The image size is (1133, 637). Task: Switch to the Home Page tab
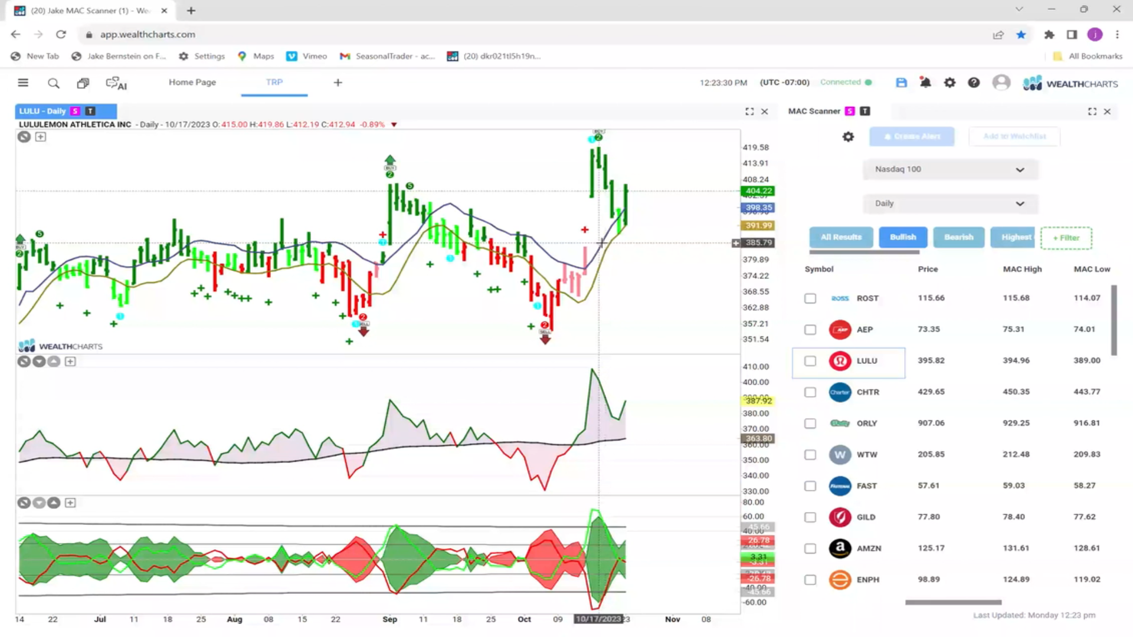192,82
